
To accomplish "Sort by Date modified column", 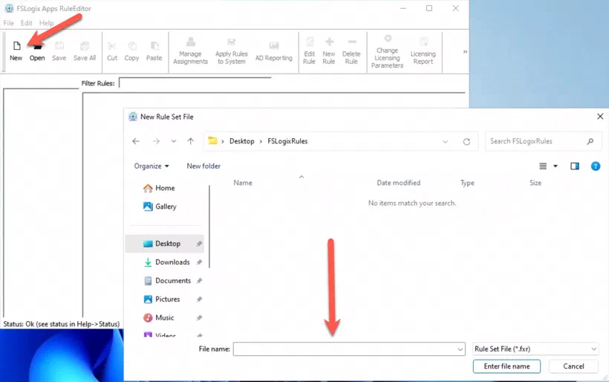I will click(x=399, y=183).
